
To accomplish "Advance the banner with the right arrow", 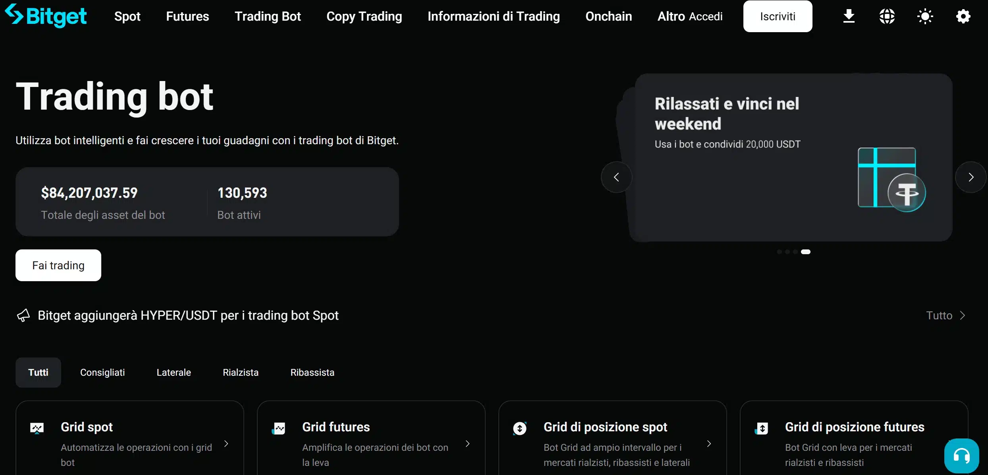I will [971, 177].
